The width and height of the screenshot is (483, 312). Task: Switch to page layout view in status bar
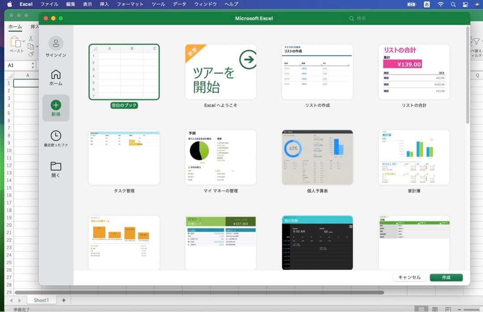(434, 309)
